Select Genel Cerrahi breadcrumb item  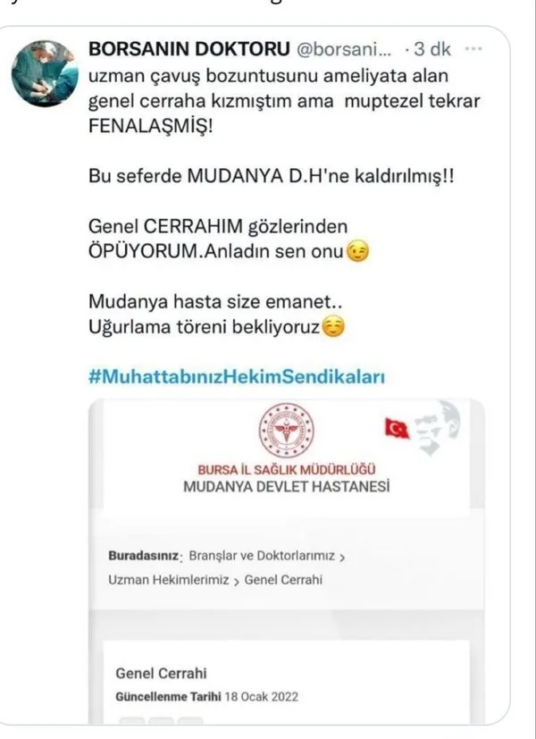[x=283, y=580]
